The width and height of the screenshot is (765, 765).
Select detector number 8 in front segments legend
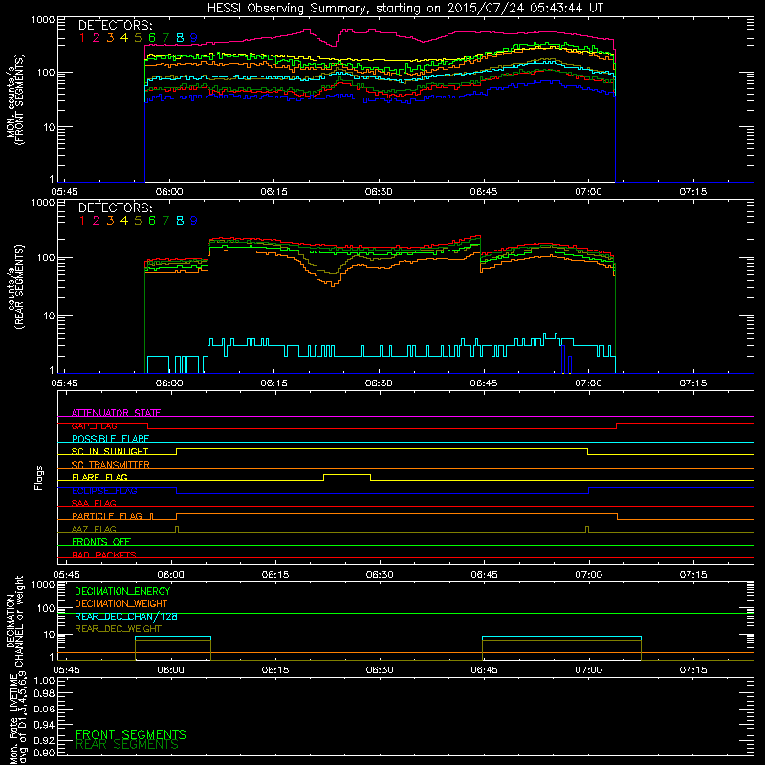click(x=180, y=37)
